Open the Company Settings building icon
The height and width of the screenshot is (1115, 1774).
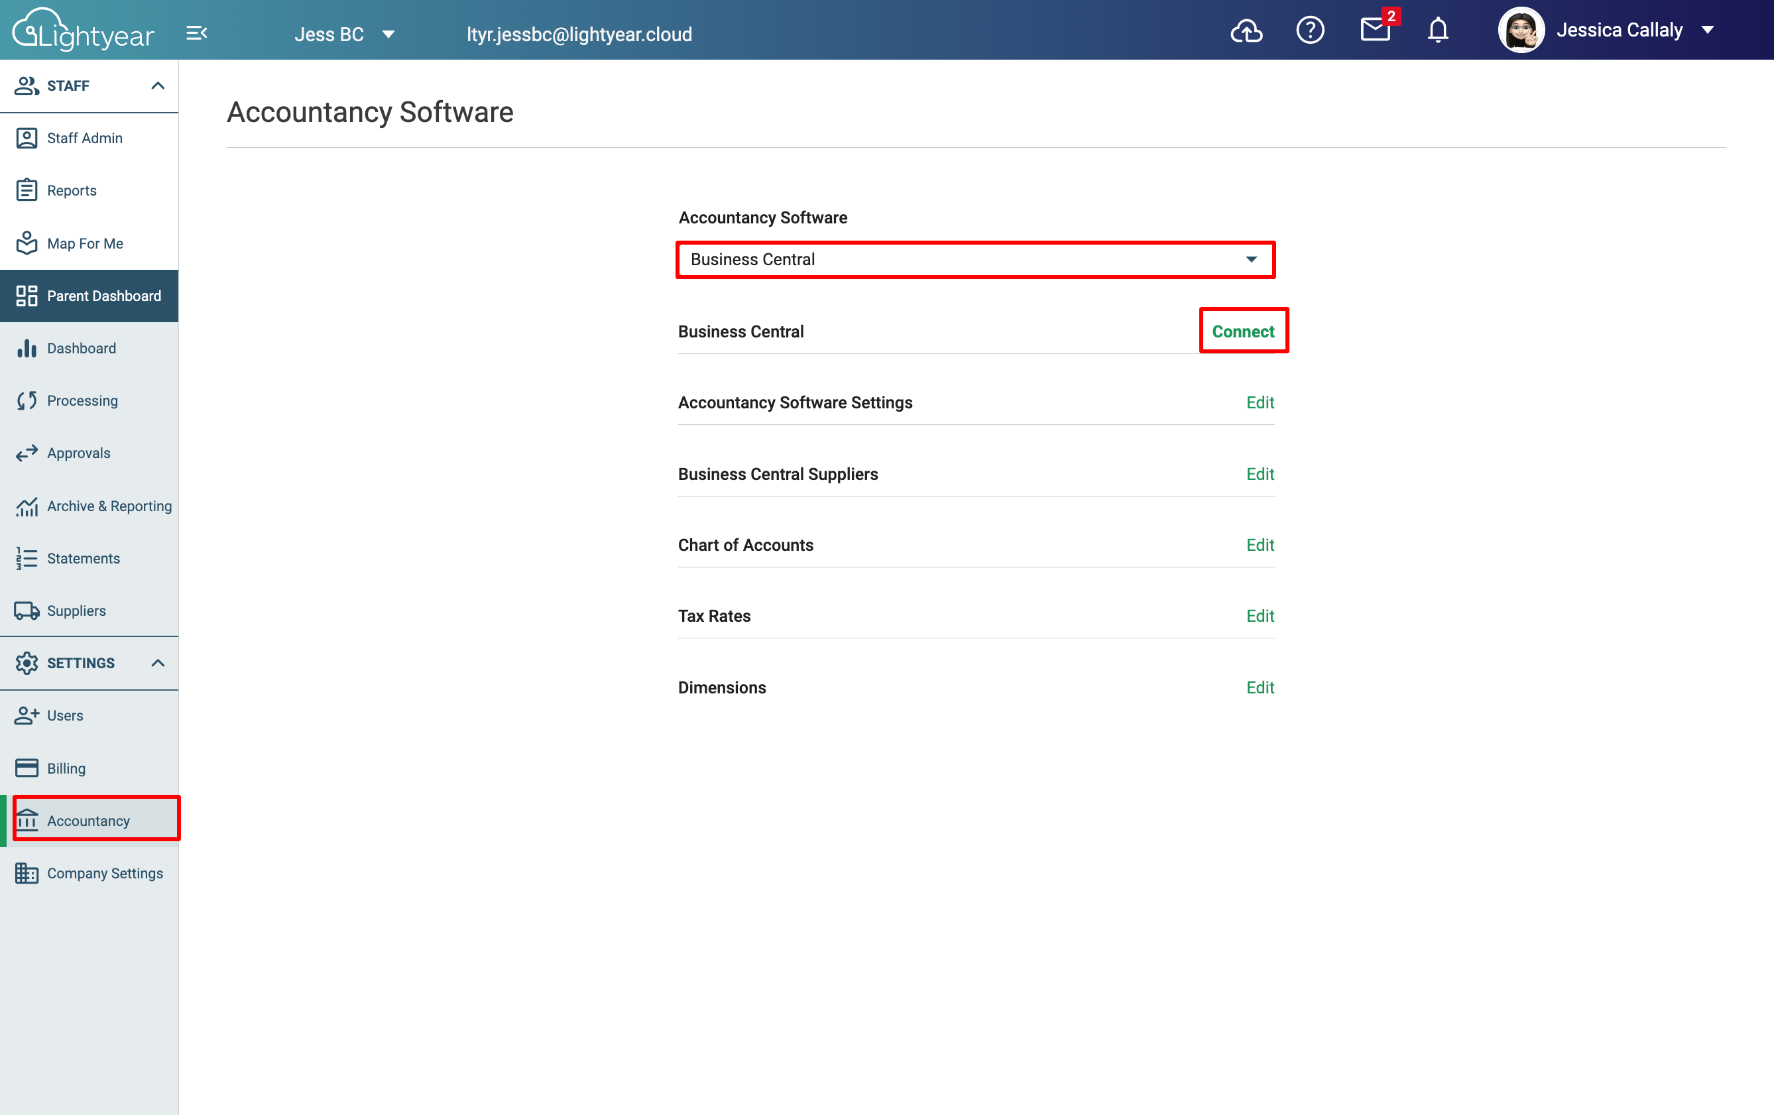click(x=27, y=872)
